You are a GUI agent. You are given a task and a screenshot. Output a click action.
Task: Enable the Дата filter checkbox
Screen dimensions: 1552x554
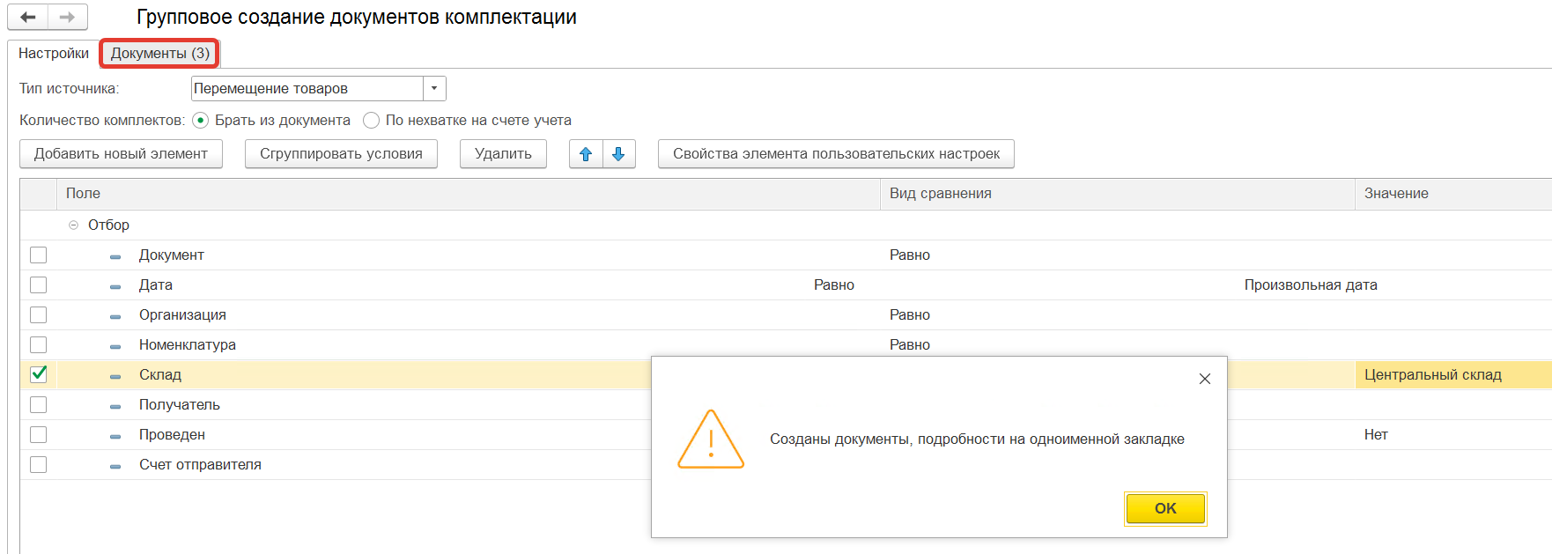39,285
